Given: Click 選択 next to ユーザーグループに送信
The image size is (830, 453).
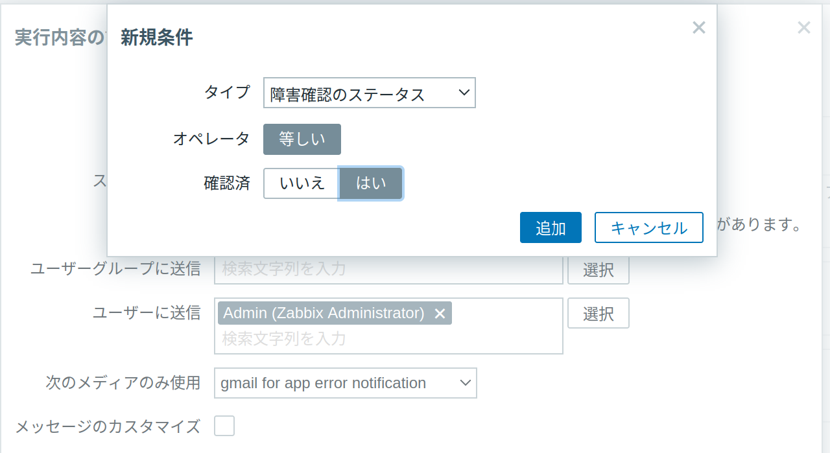Looking at the screenshot, I should [598, 269].
